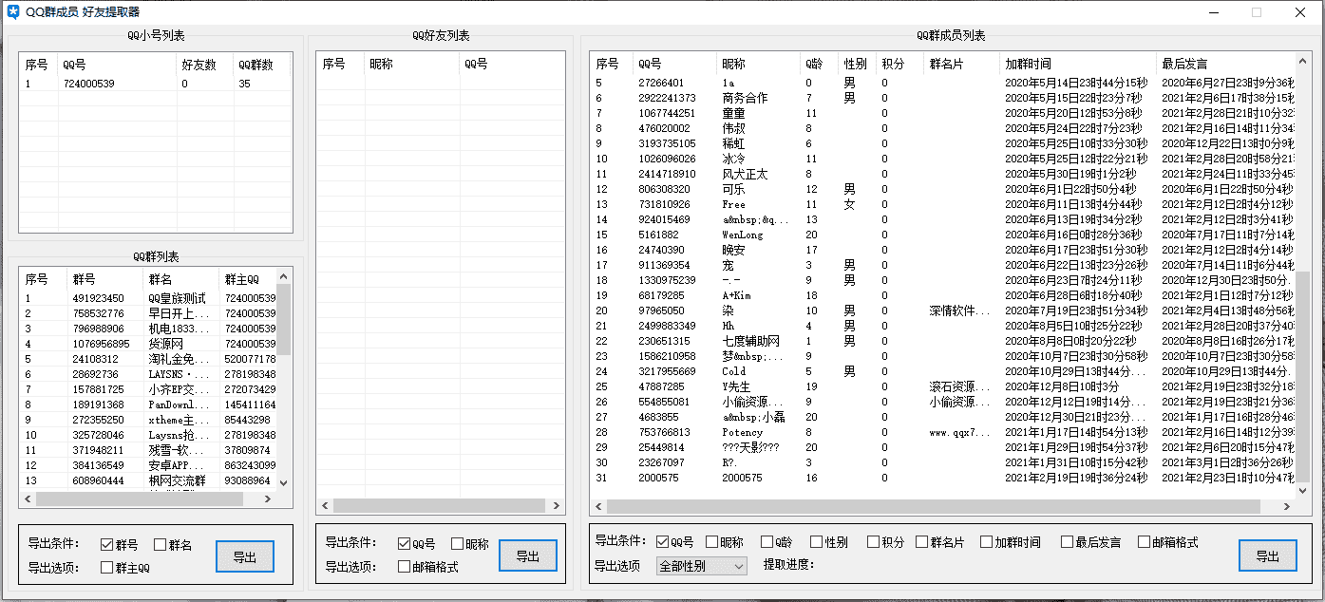Select member 风犬正太 row
Screen dimensions: 1325x602
(x=943, y=174)
